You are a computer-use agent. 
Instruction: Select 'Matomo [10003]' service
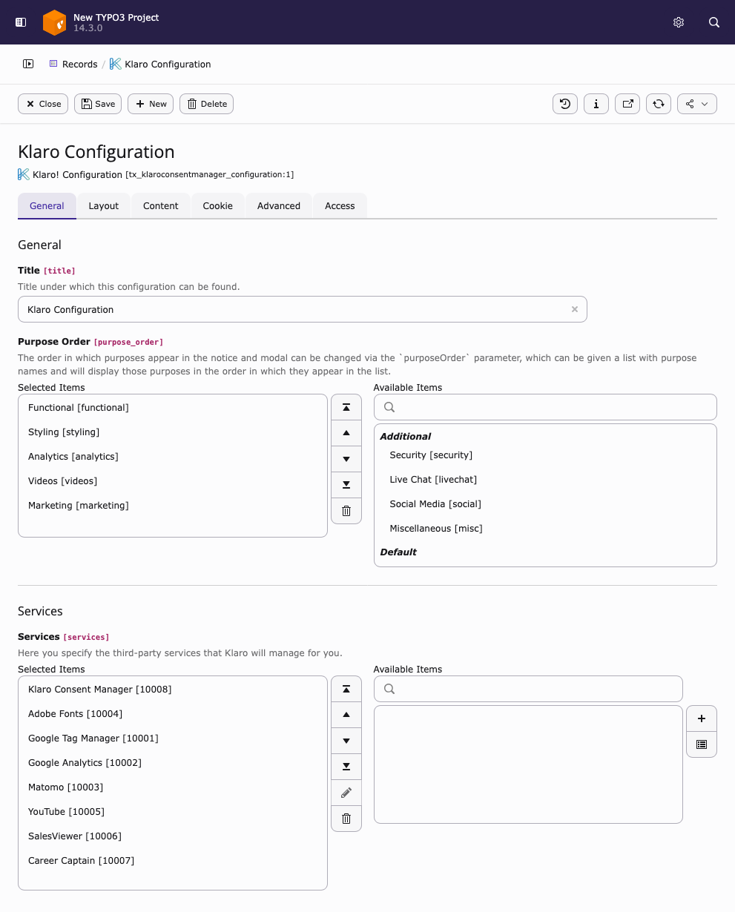tap(173, 787)
